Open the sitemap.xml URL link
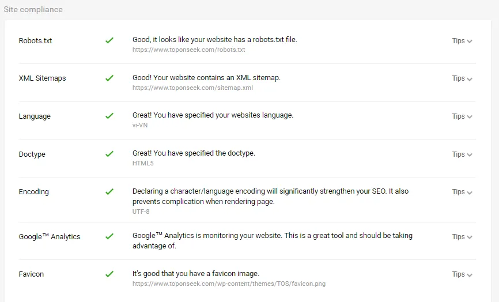This screenshot has height=302, width=499. (x=192, y=88)
